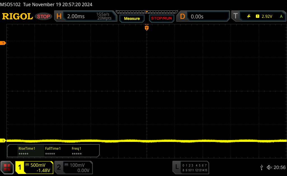Open horizontal timebase setting 2.00ms
287x176 pixels.
pyautogui.click(x=76, y=16)
